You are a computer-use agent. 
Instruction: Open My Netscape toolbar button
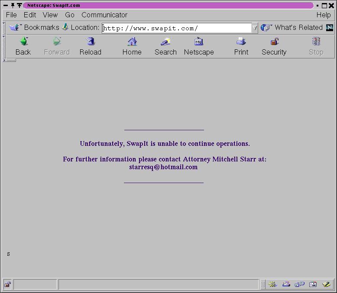point(199,46)
